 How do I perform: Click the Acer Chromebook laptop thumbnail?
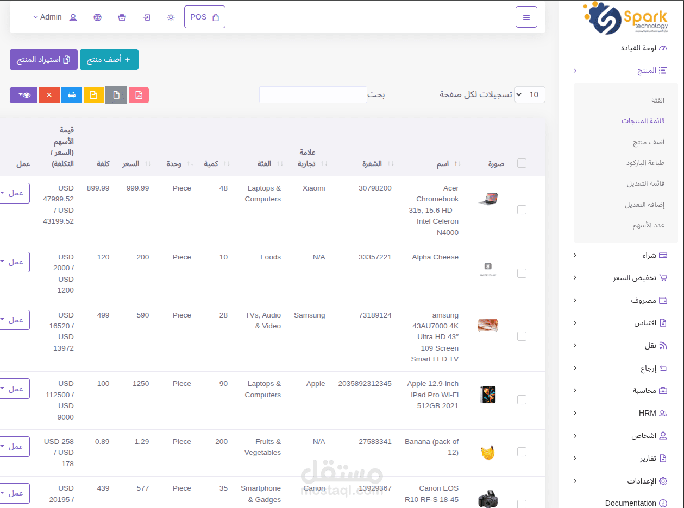pos(488,199)
